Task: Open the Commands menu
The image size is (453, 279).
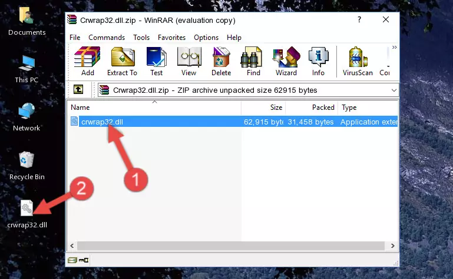Action: point(107,38)
